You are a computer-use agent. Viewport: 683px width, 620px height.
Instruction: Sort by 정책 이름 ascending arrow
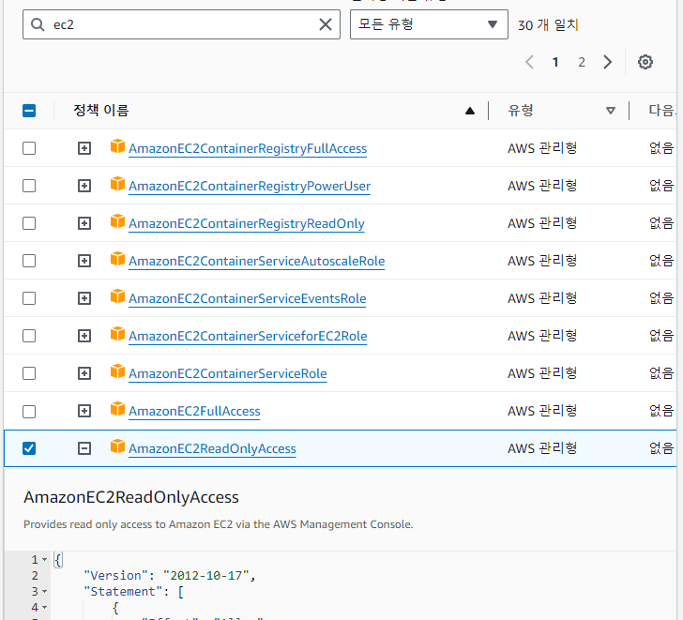coord(469,111)
